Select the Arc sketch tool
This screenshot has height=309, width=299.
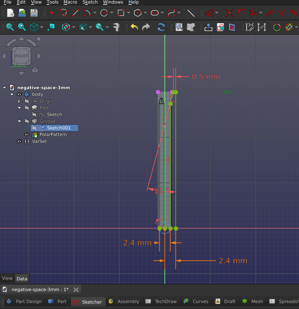point(87,13)
